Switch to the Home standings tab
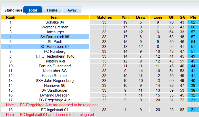Screen dimensions: 199x117 tap(52, 10)
